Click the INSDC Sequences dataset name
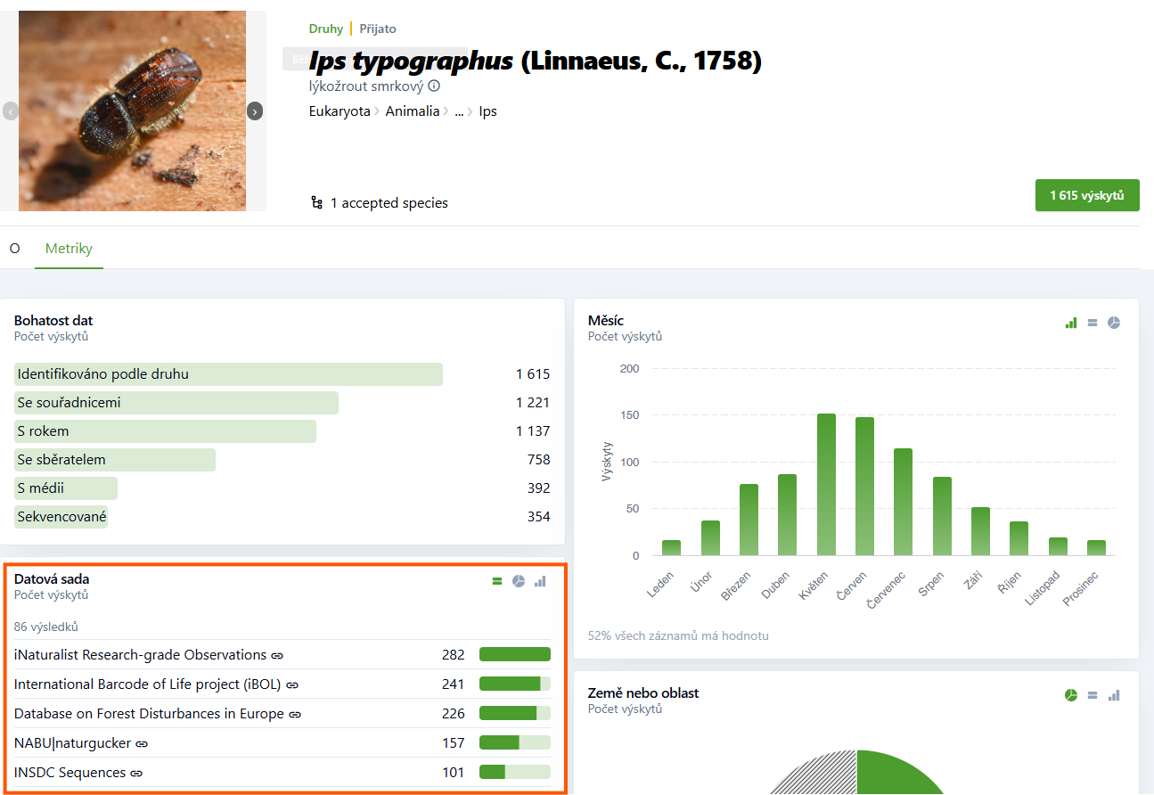Viewport: 1154px width, 795px height. click(70, 773)
